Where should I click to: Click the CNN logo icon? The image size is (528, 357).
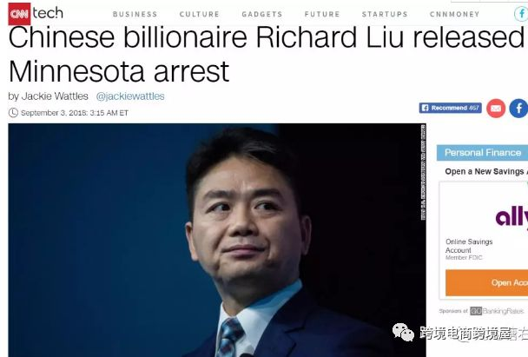point(19,14)
